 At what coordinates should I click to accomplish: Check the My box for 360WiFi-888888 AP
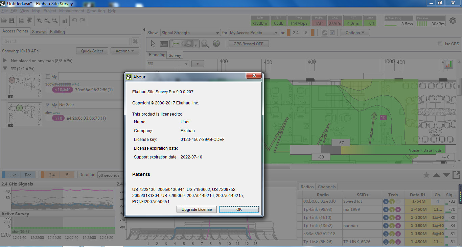[48, 77]
